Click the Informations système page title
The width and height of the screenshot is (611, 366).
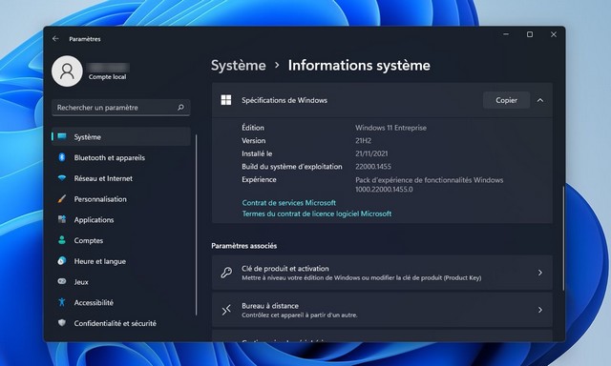coord(359,66)
